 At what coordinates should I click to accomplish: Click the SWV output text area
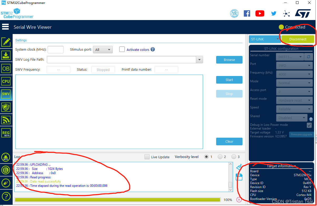coord(109,112)
